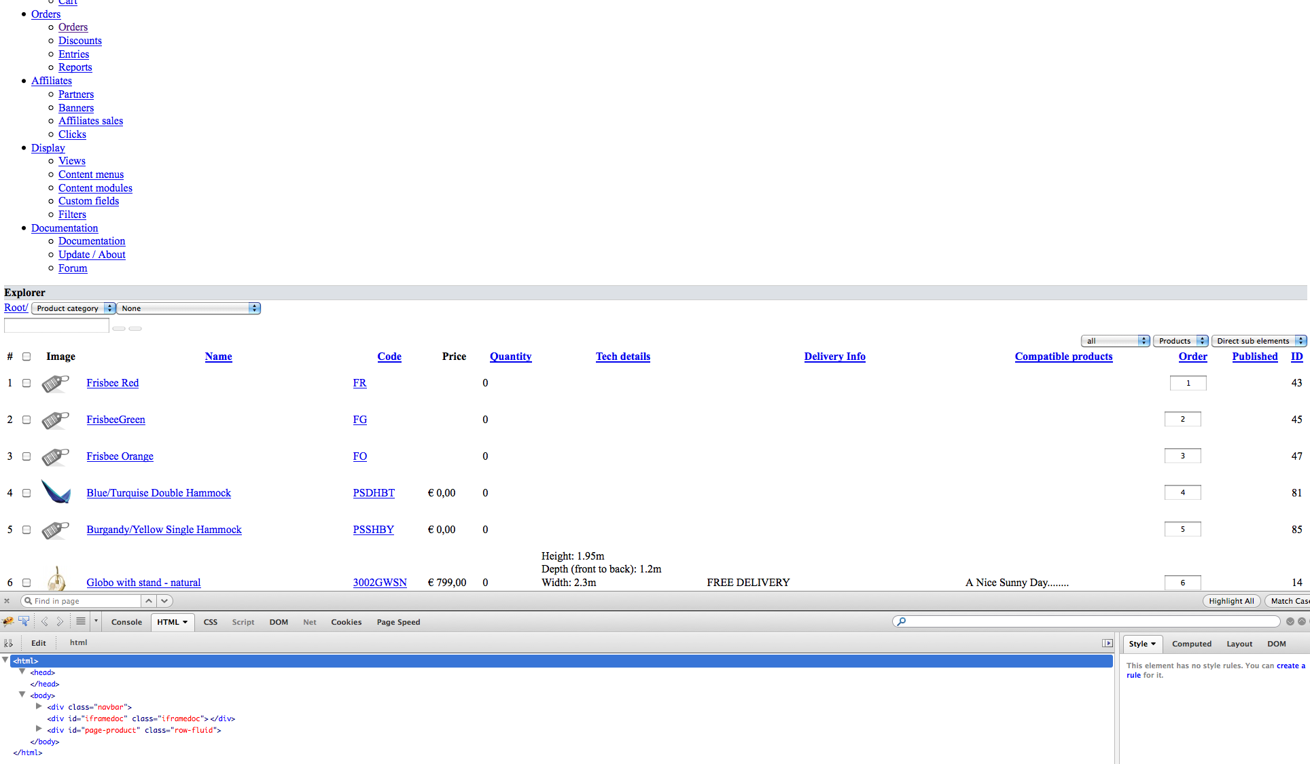This screenshot has height=764, width=1310.
Task: Click the Firebug forward arrow
Action: 60,621
